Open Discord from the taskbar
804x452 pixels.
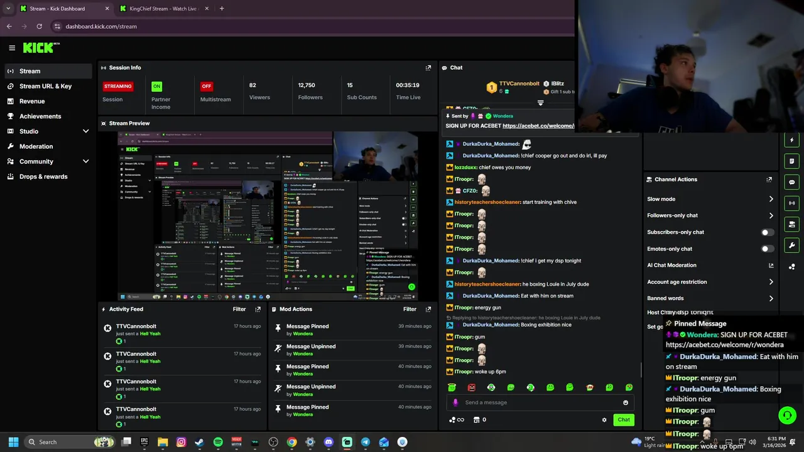[329, 442]
